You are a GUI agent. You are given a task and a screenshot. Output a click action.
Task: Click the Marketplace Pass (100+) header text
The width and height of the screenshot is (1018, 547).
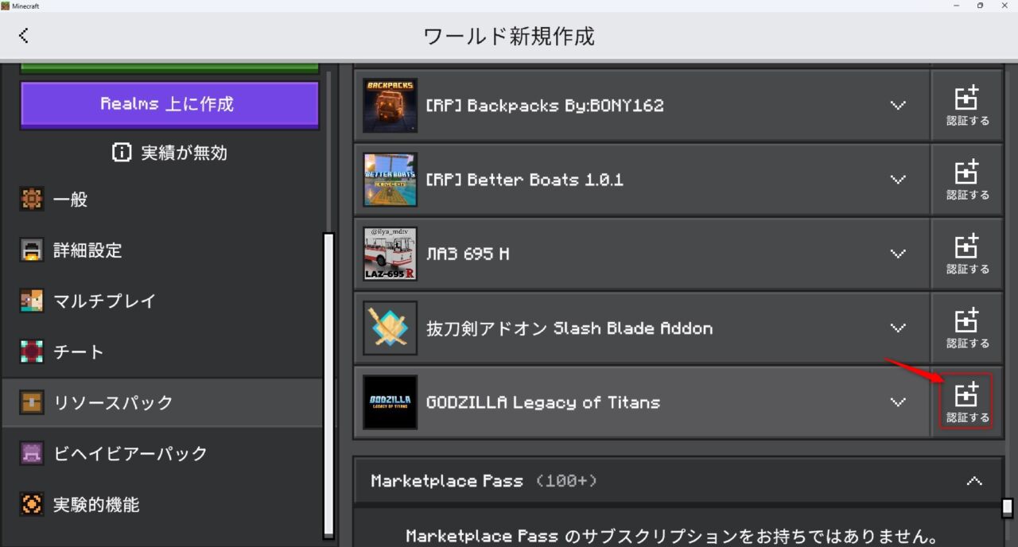pyautogui.click(x=484, y=481)
